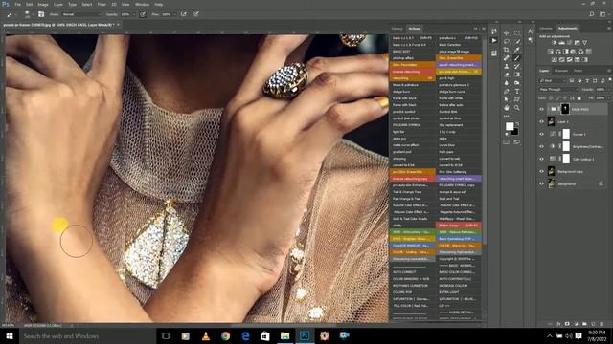
Task: Open the layer Kind filter dropdown
Action: point(553,80)
